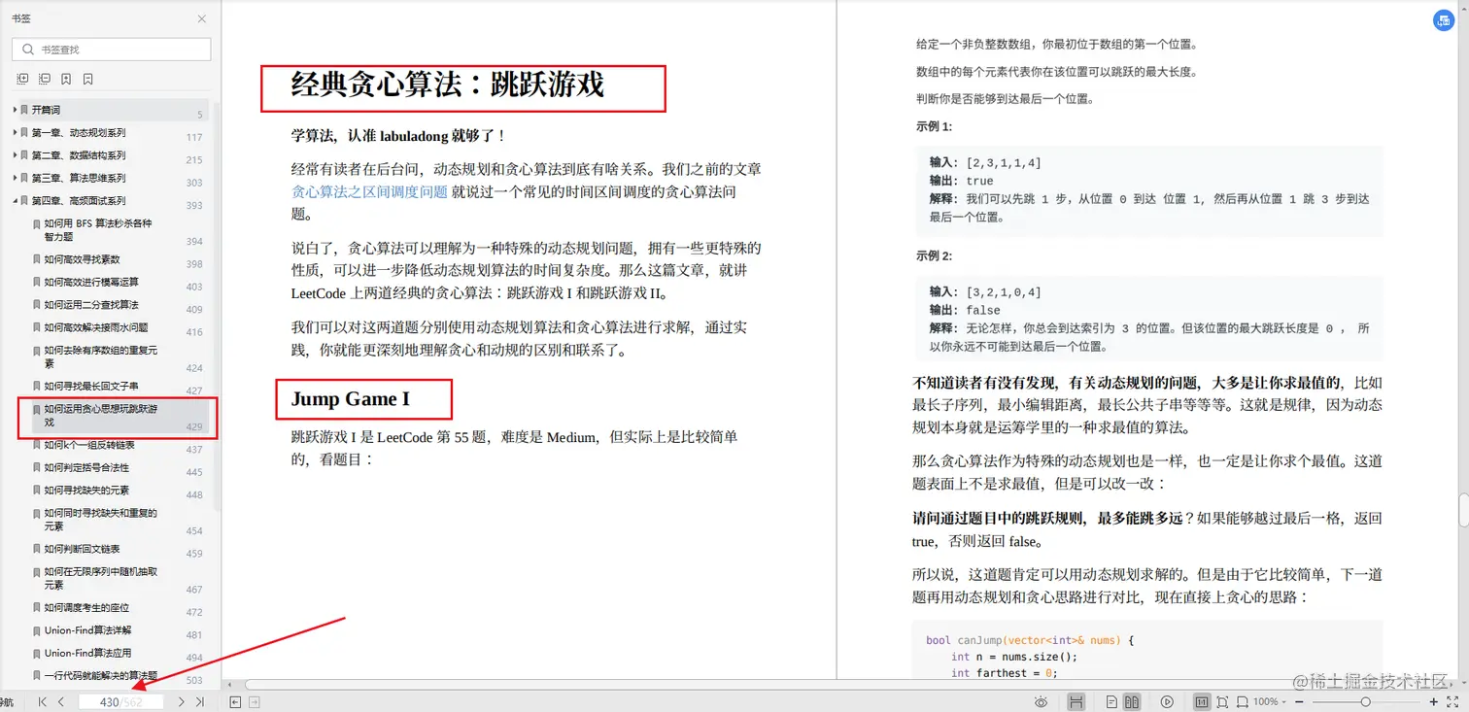Enable eye-protection reading mode
Viewport: 1469px width, 712px height.
[1041, 700]
